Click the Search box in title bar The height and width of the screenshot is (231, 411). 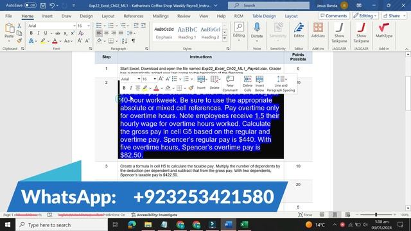pyautogui.click(x=268, y=5)
